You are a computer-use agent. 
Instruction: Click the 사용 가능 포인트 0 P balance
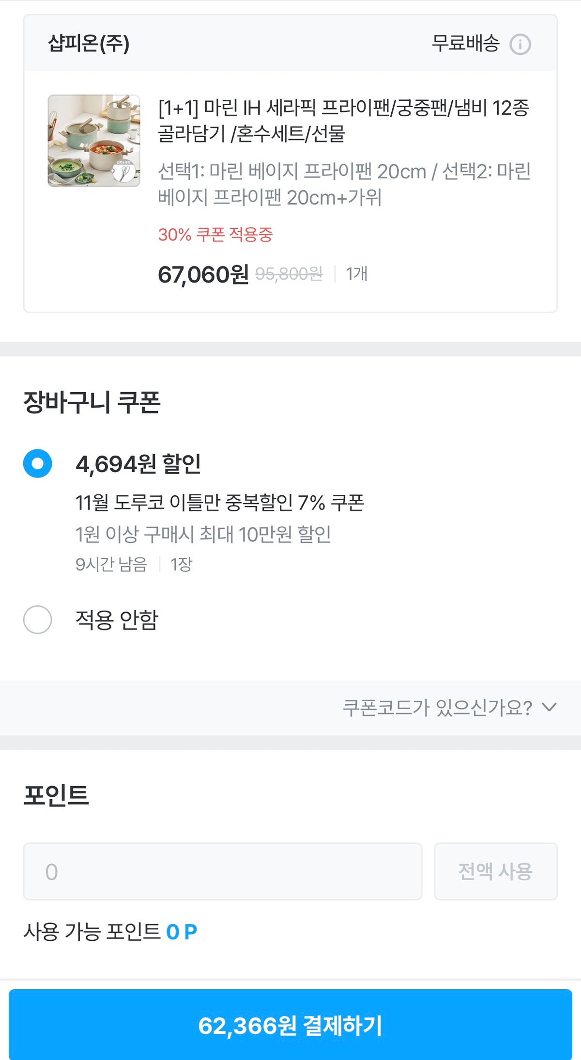(x=110, y=932)
